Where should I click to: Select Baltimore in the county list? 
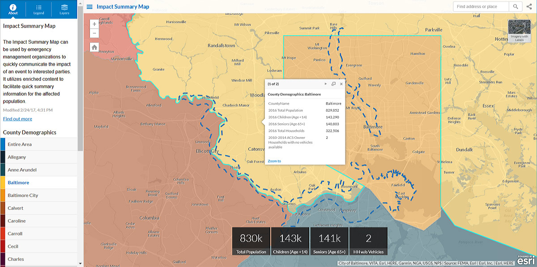click(x=38, y=183)
